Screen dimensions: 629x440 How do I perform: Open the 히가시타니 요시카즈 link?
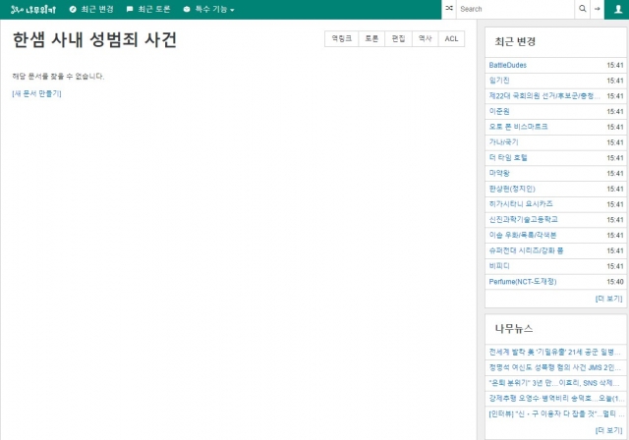point(521,204)
